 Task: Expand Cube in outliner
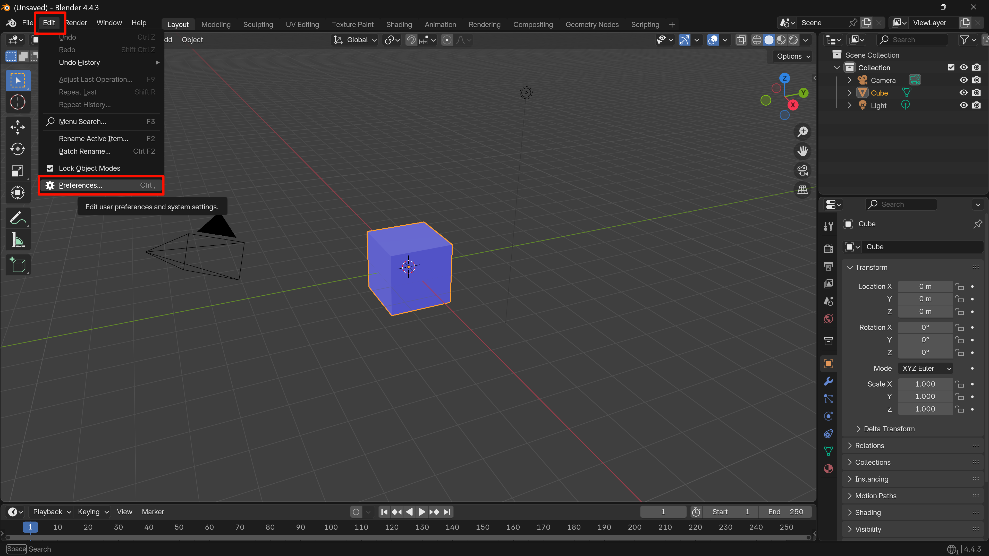850,93
